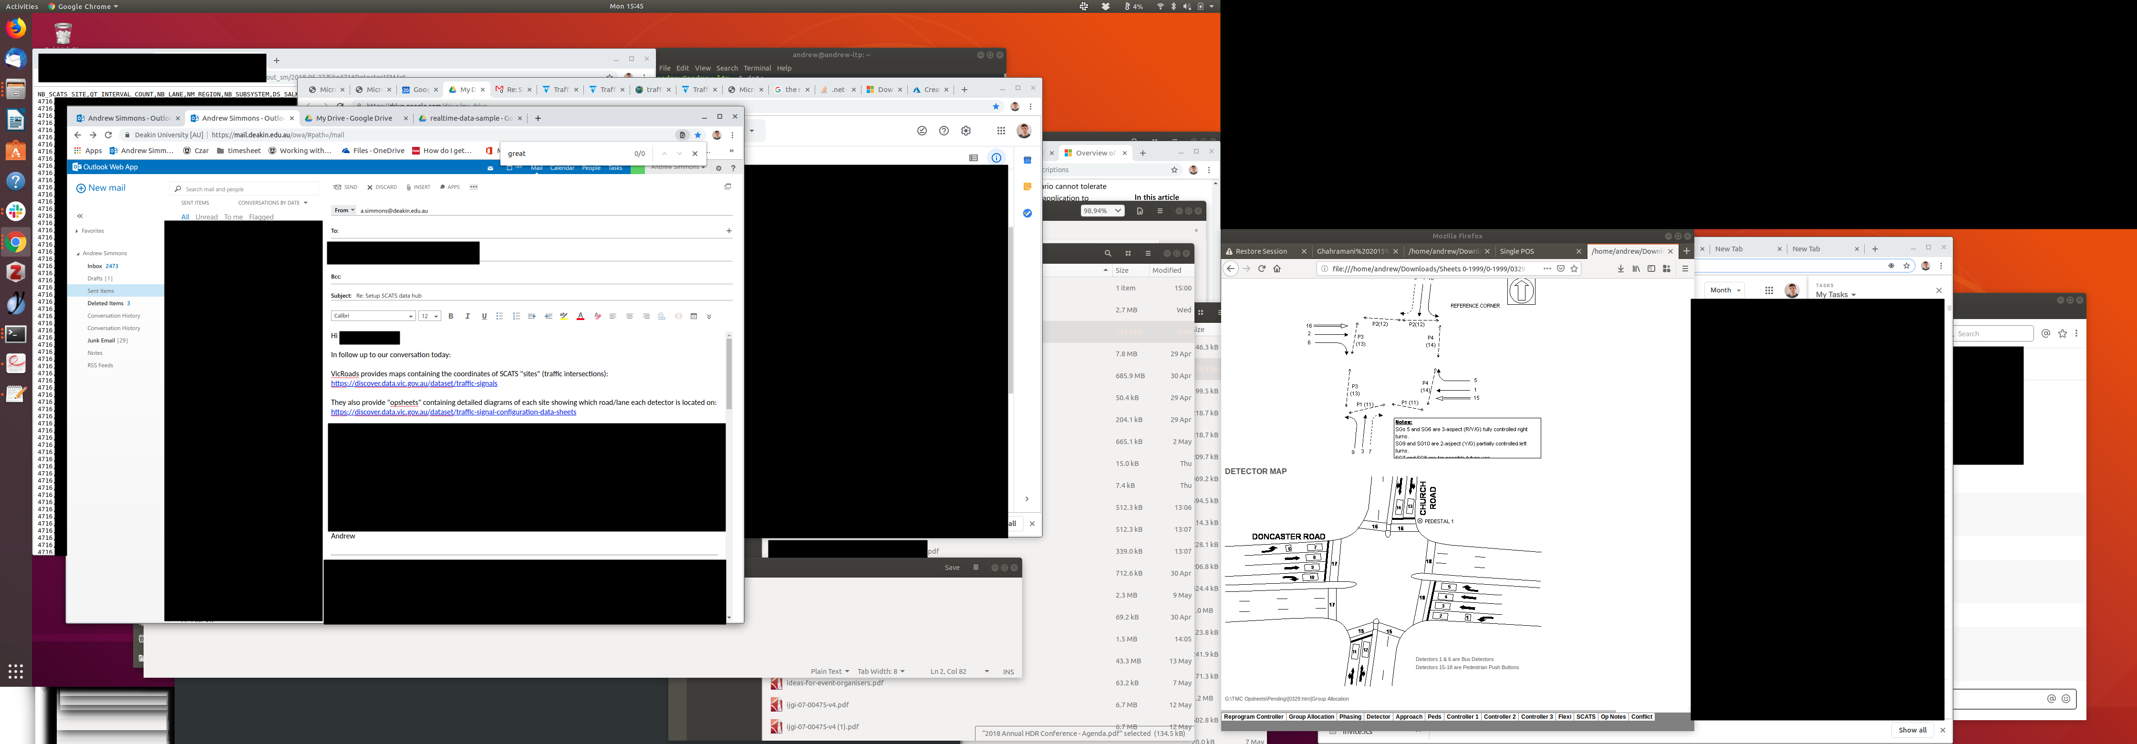2137x744 pixels.
Task: Click the Italic formatting icon
Action: (468, 316)
